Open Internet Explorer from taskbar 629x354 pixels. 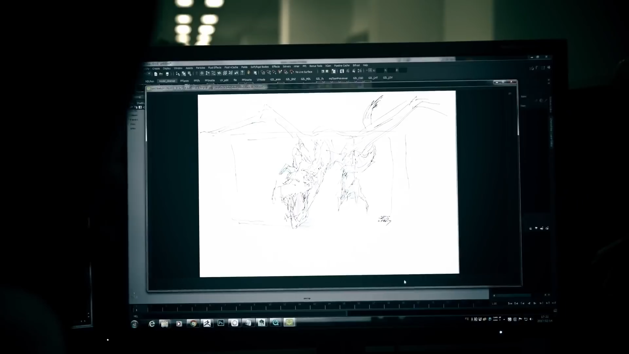[x=151, y=324]
